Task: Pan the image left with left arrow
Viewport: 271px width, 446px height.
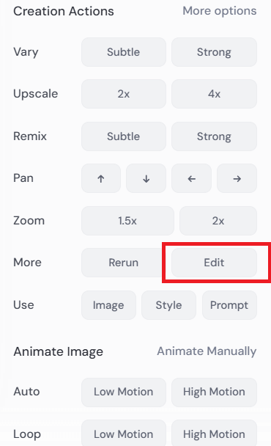Action: [x=191, y=178]
